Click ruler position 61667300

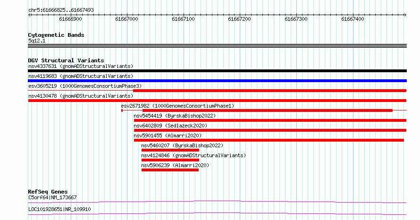(296, 19)
